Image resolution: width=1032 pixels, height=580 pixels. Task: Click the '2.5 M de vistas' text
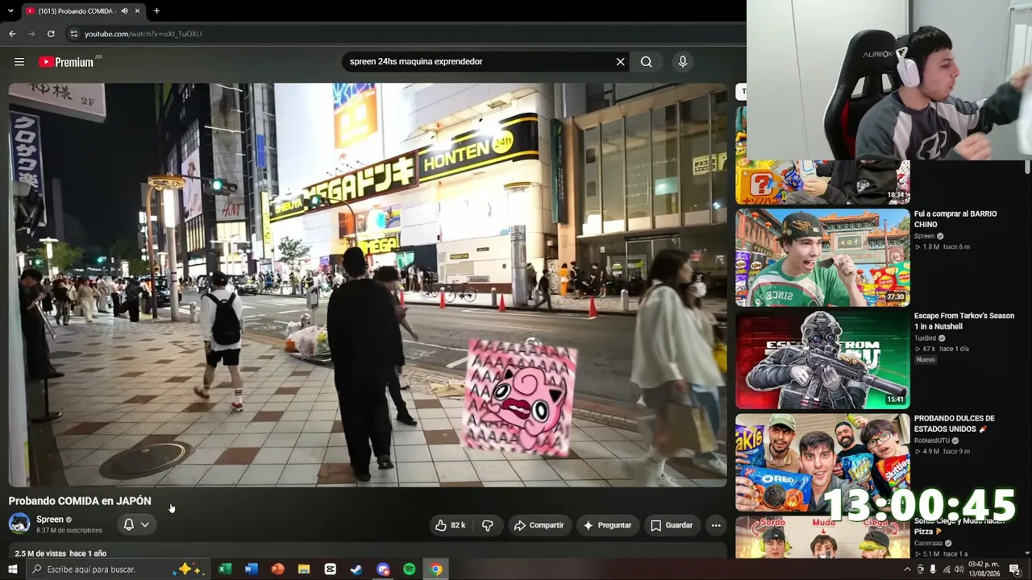pyautogui.click(x=40, y=553)
